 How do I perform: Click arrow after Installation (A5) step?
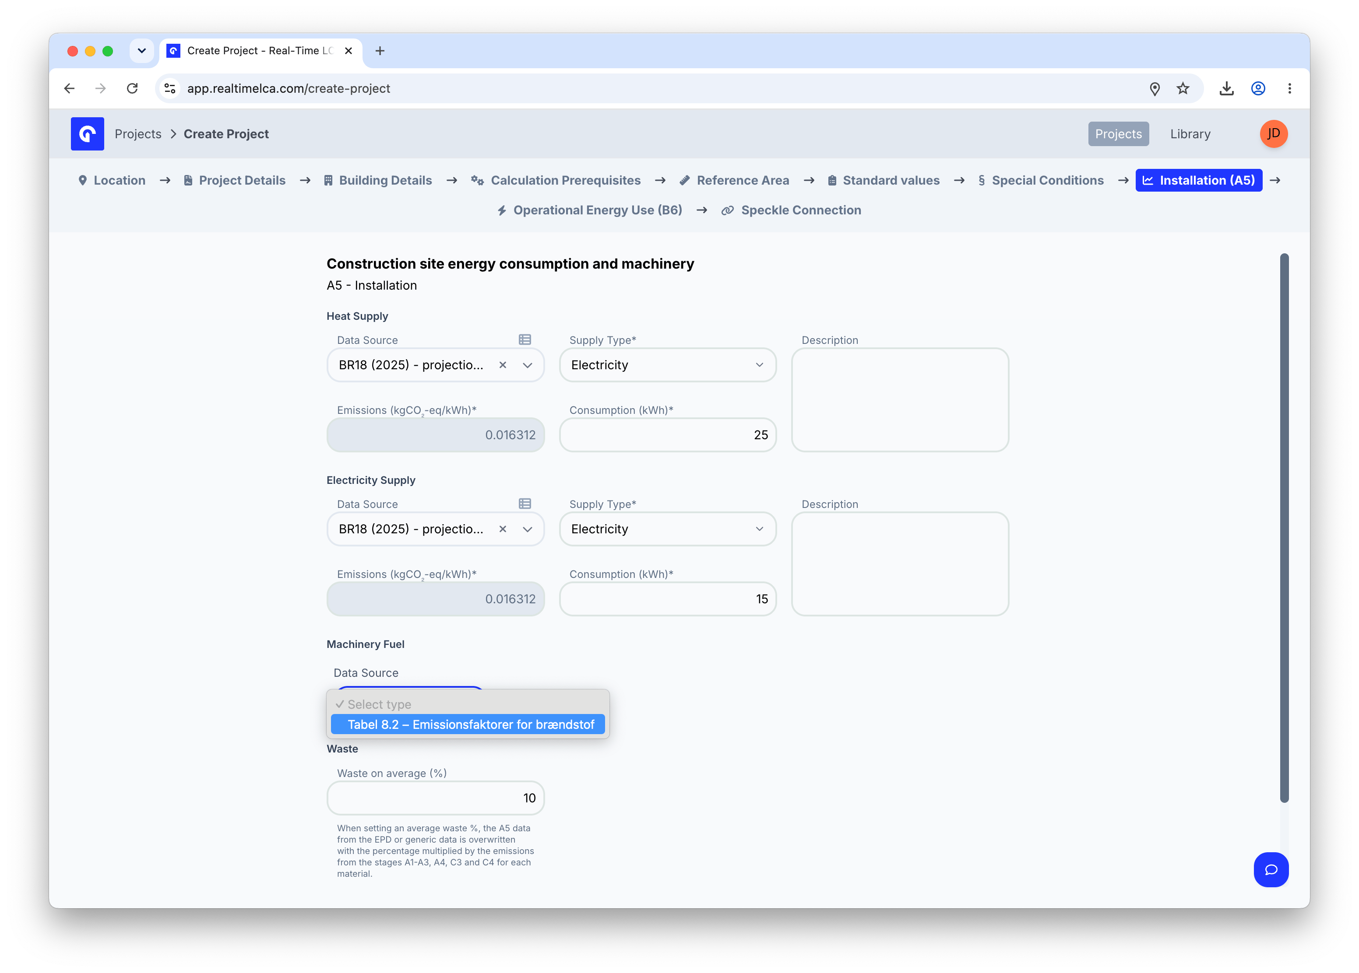1275,180
